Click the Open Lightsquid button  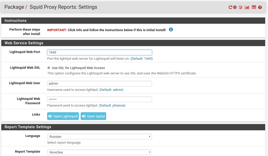(x=63, y=116)
